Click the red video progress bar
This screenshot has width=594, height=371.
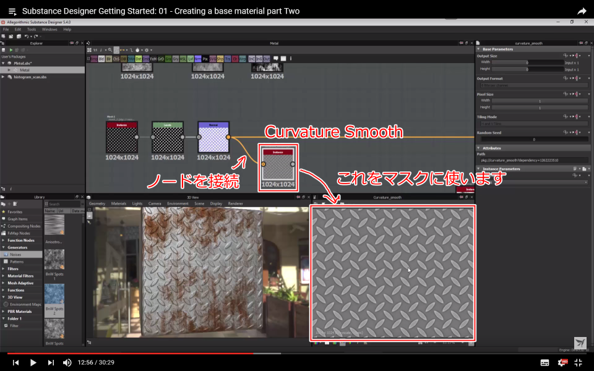coord(131,353)
